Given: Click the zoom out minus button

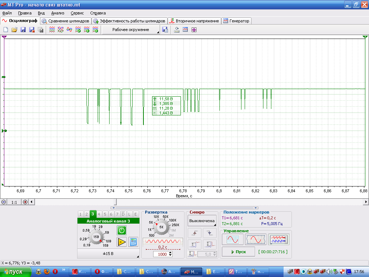Looking at the screenshot, I should (4, 202).
